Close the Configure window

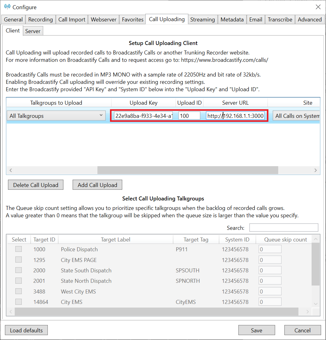(318, 7)
